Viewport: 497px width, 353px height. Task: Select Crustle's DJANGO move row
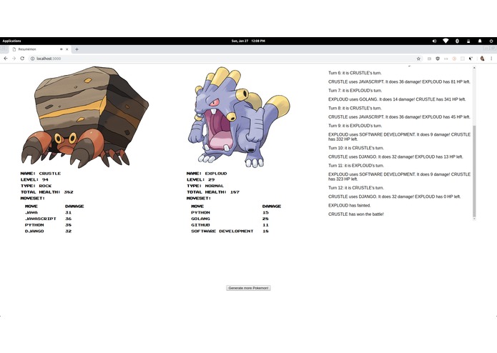tap(49, 231)
